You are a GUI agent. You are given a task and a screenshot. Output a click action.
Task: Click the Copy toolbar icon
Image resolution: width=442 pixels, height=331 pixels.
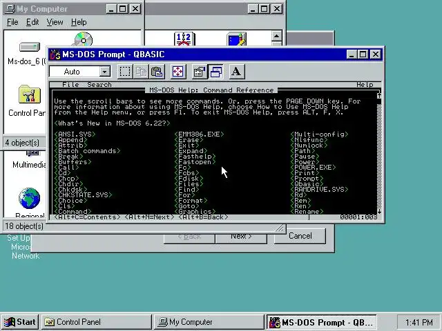141,72
